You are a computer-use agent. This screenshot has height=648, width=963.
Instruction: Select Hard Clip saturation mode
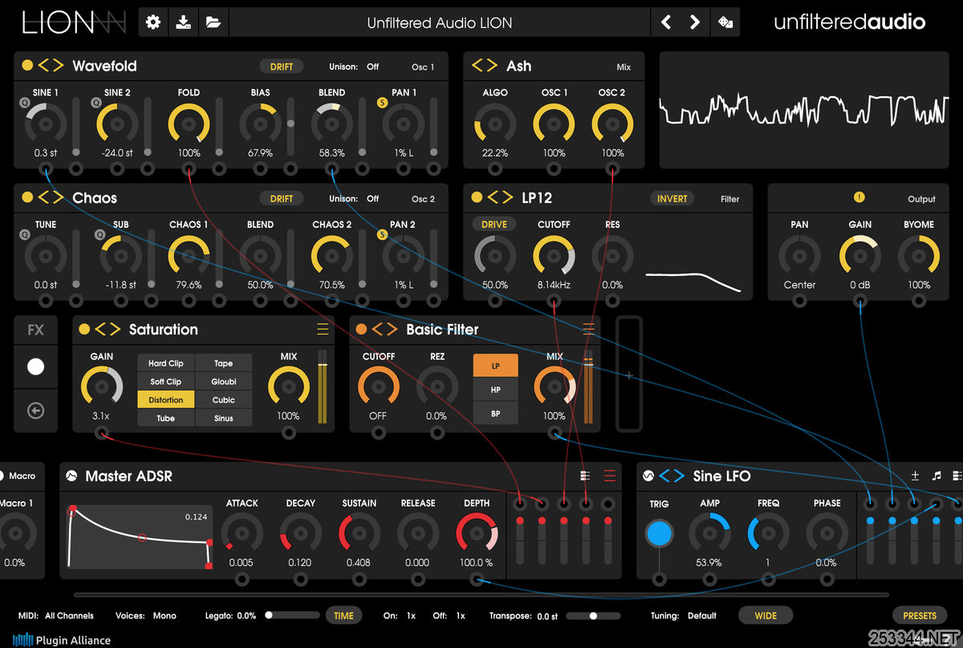[x=165, y=363]
